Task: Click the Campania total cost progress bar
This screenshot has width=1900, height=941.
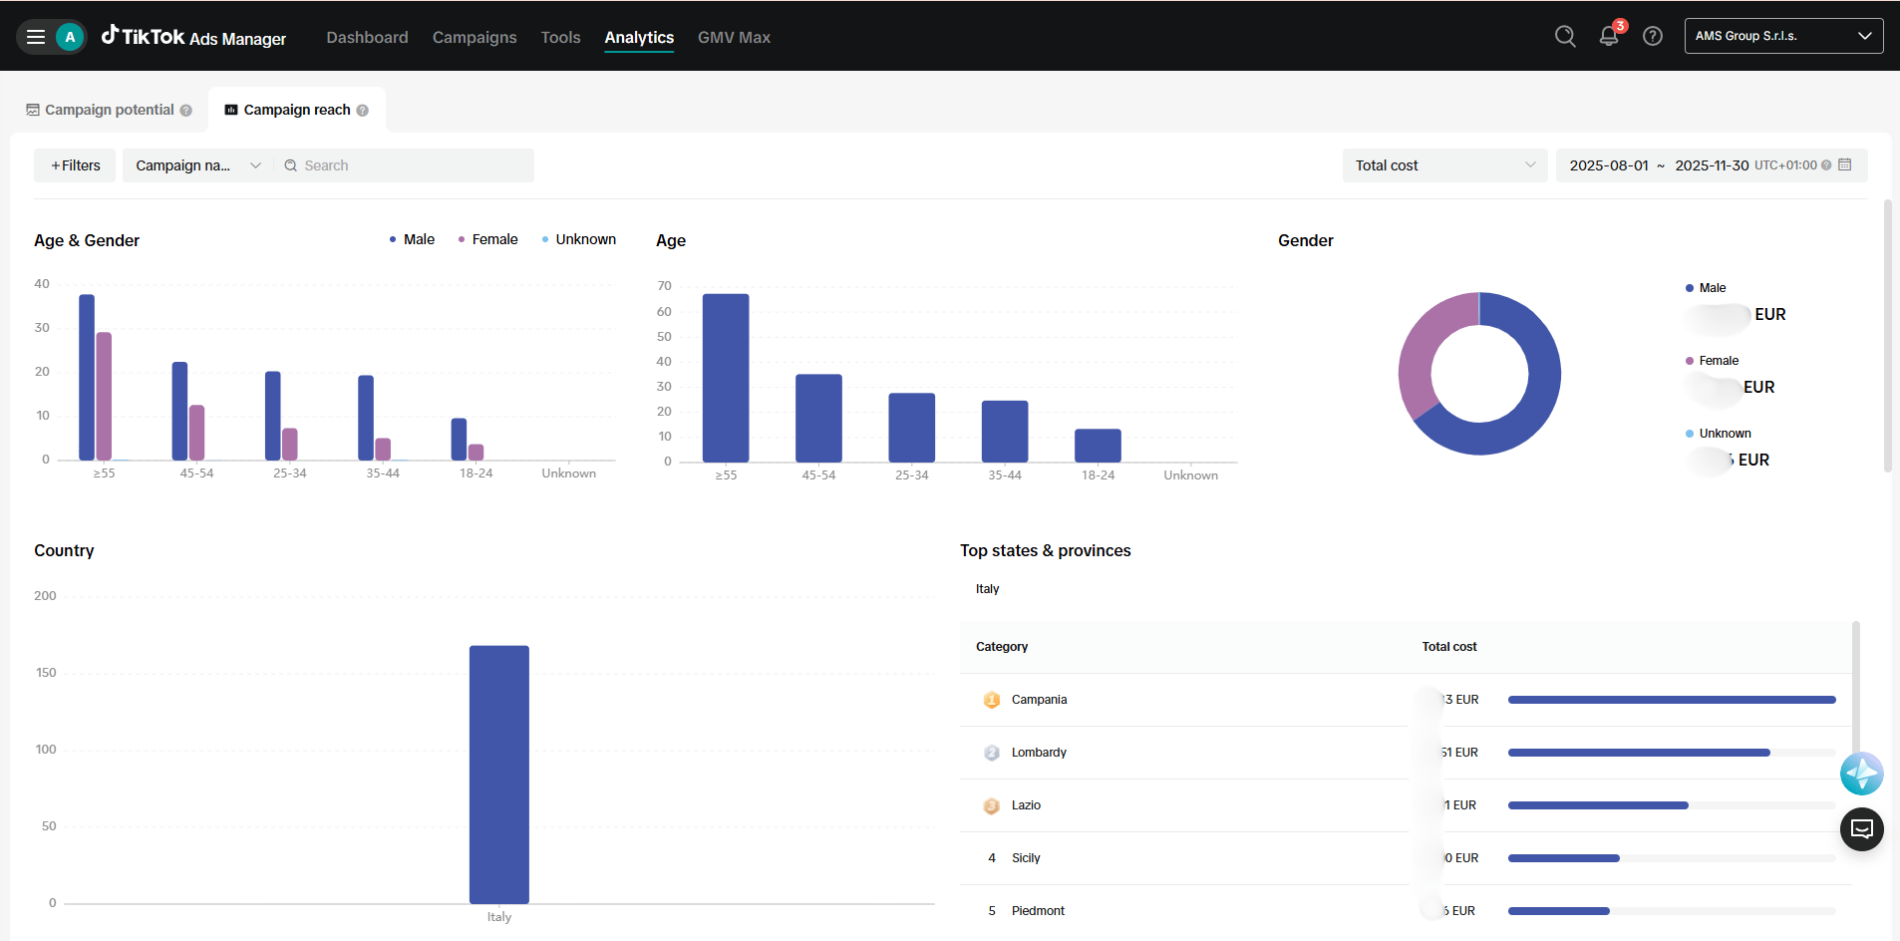Action: [x=1672, y=700]
